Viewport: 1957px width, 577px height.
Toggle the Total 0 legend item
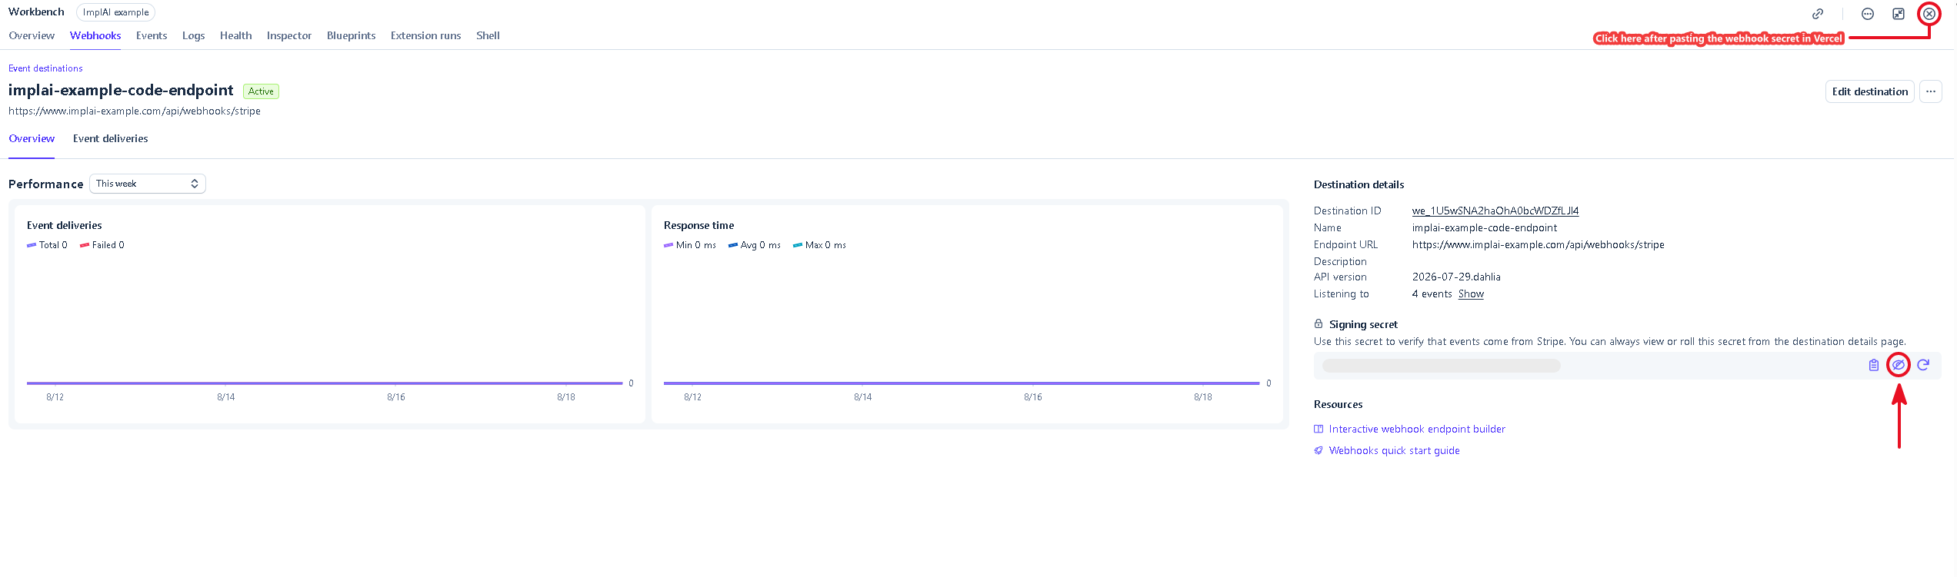(47, 245)
